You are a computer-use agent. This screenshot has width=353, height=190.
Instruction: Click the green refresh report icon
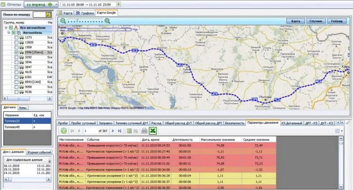[x=64, y=131]
